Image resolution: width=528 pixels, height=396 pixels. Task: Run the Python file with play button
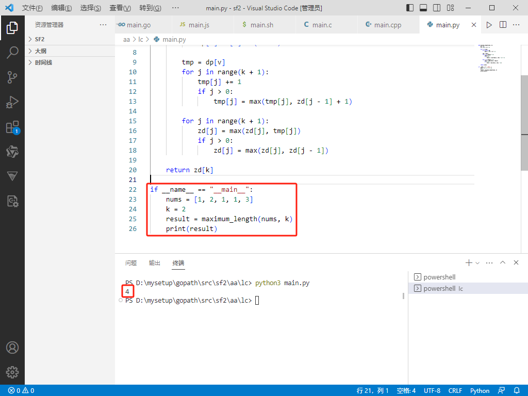click(x=489, y=25)
